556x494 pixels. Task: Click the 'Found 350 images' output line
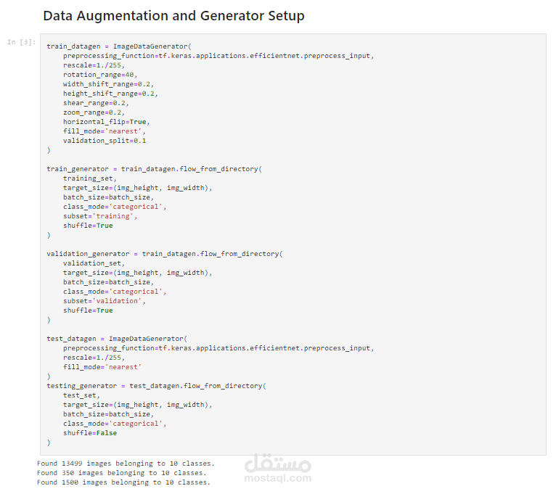(x=121, y=472)
